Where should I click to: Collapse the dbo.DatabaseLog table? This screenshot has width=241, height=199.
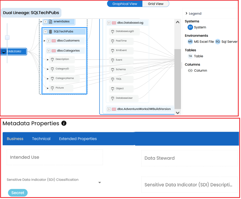tap(109, 23)
